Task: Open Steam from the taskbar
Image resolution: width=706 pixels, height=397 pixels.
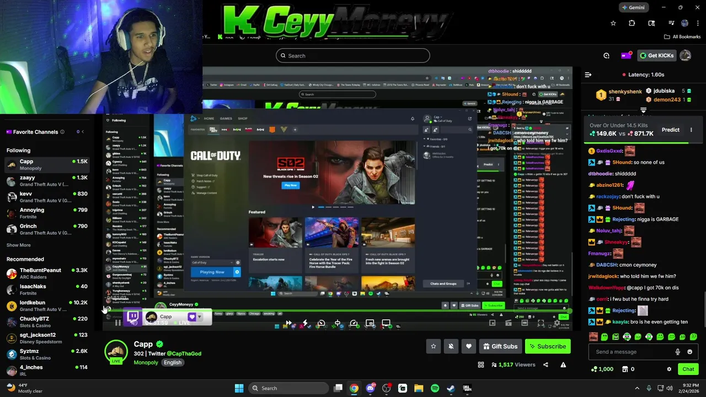Action: 451,388
